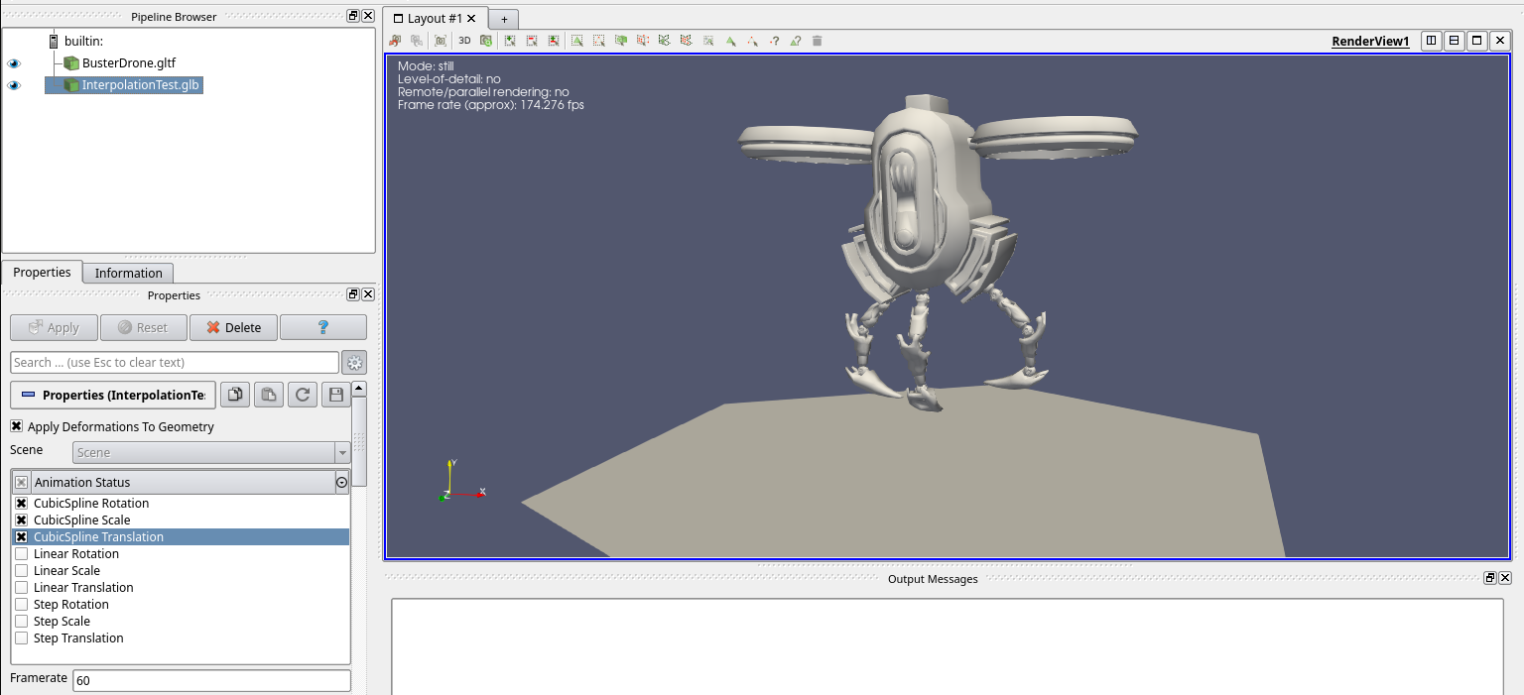Toggle advanced properties gear icon
Screen dimensions: 1524x695
354,362
